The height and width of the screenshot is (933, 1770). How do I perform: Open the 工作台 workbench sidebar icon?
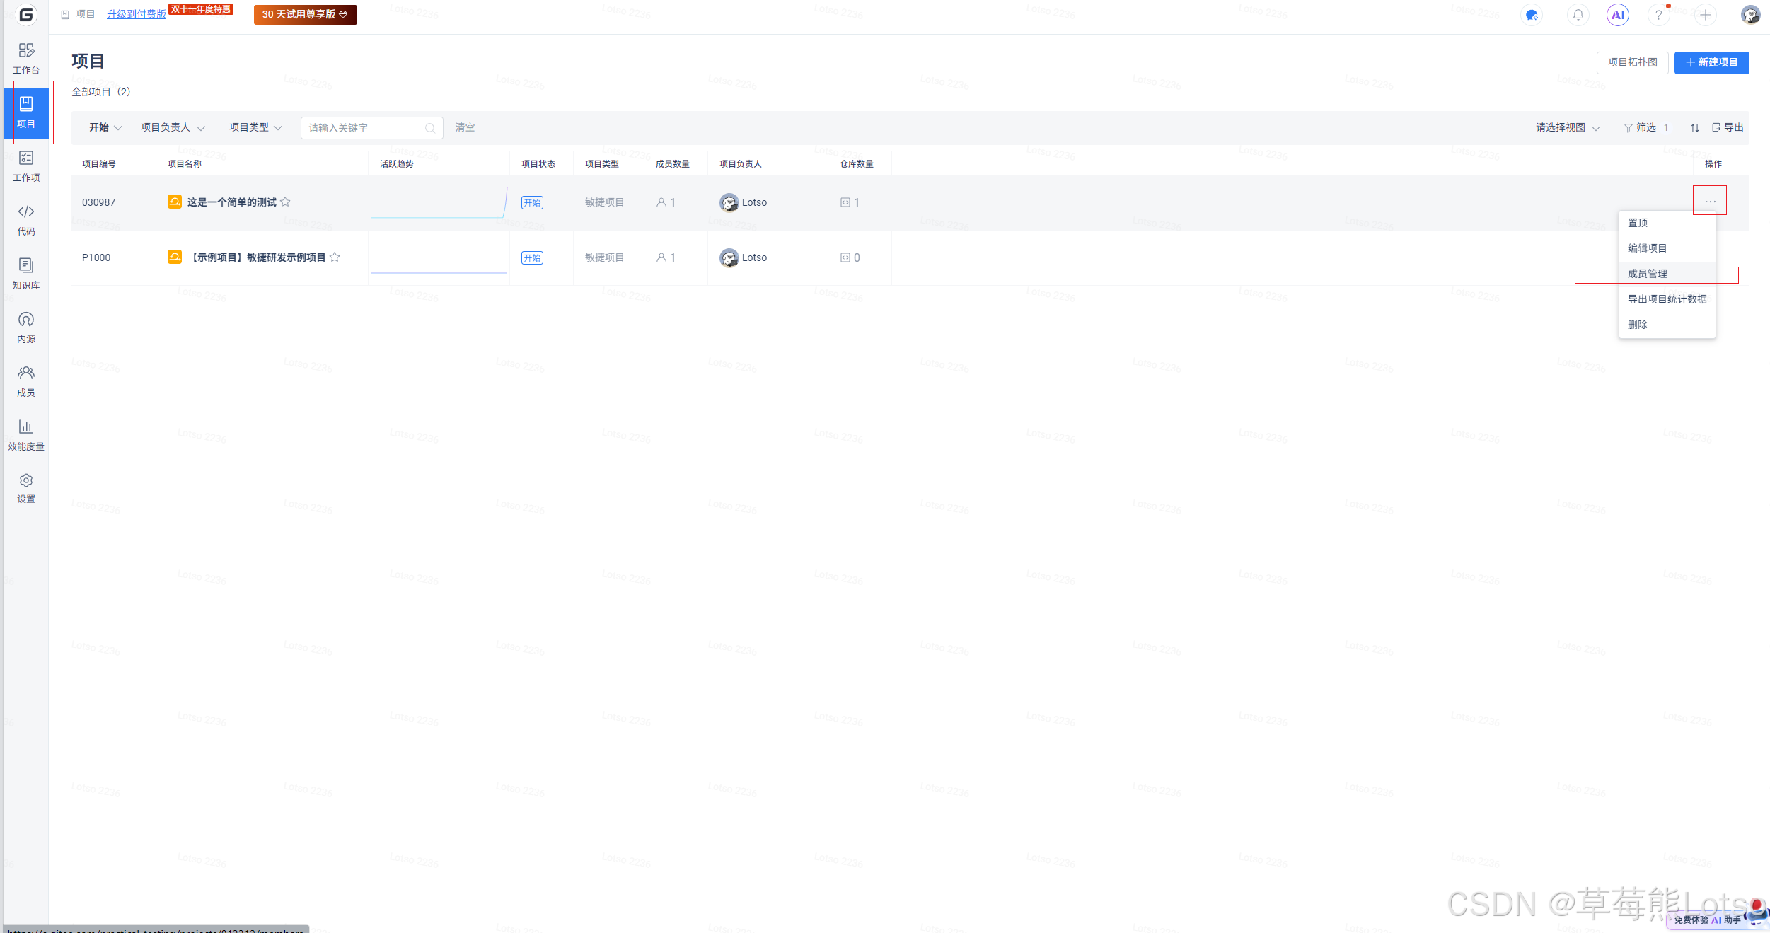coord(26,58)
